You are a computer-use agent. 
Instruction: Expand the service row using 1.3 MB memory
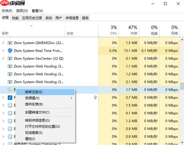point(3,121)
